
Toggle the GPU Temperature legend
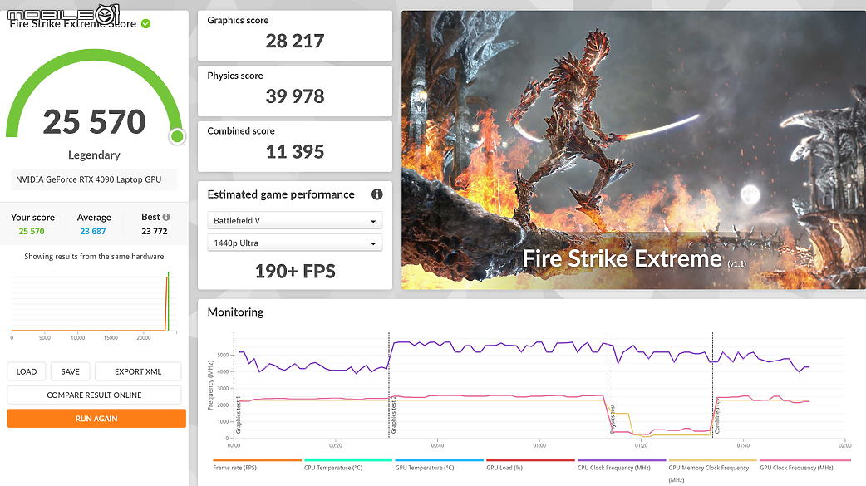pos(439,465)
